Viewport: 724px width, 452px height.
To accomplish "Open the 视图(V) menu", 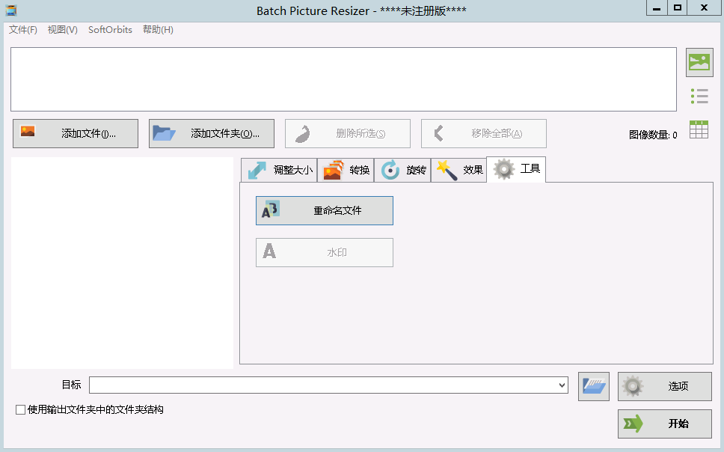I will tap(62, 30).
